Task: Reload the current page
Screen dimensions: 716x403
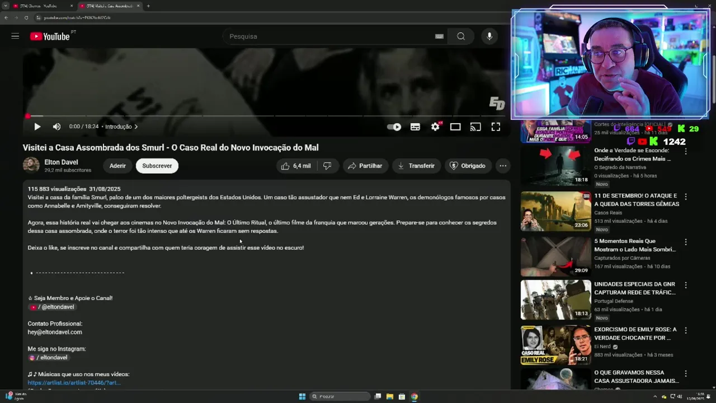Action: pyautogui.click(x=26, y=17)
